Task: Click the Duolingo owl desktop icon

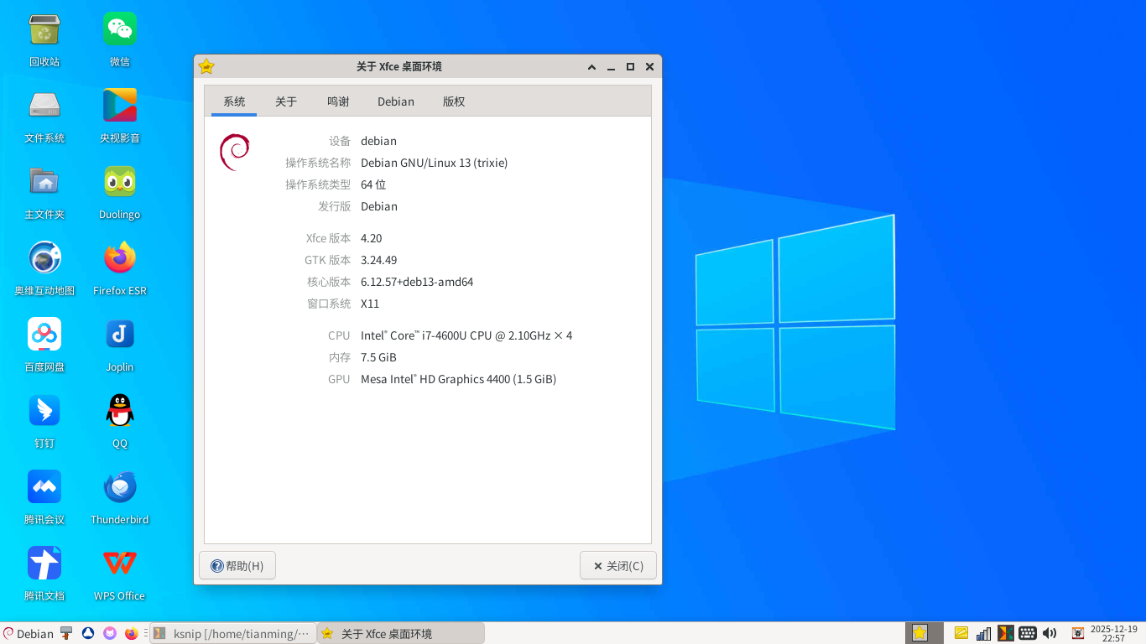Action: point(120,182)
